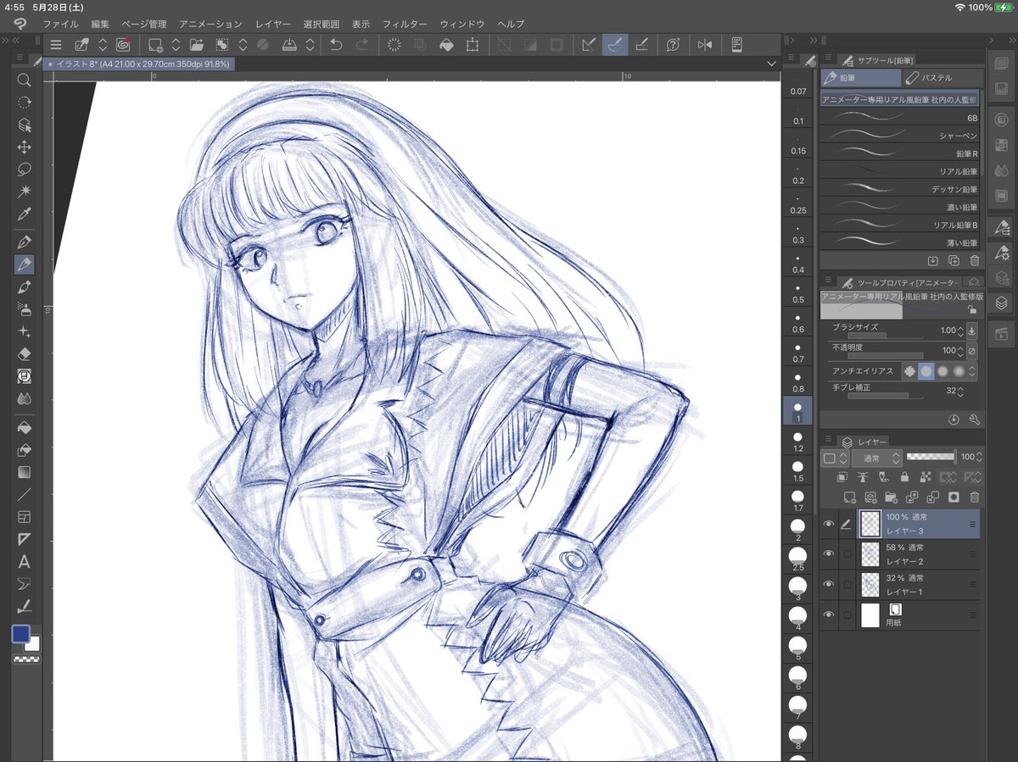Select the Auto select magic wand tool
Viewport: 1018px width, 762px height.
[24, 192]
